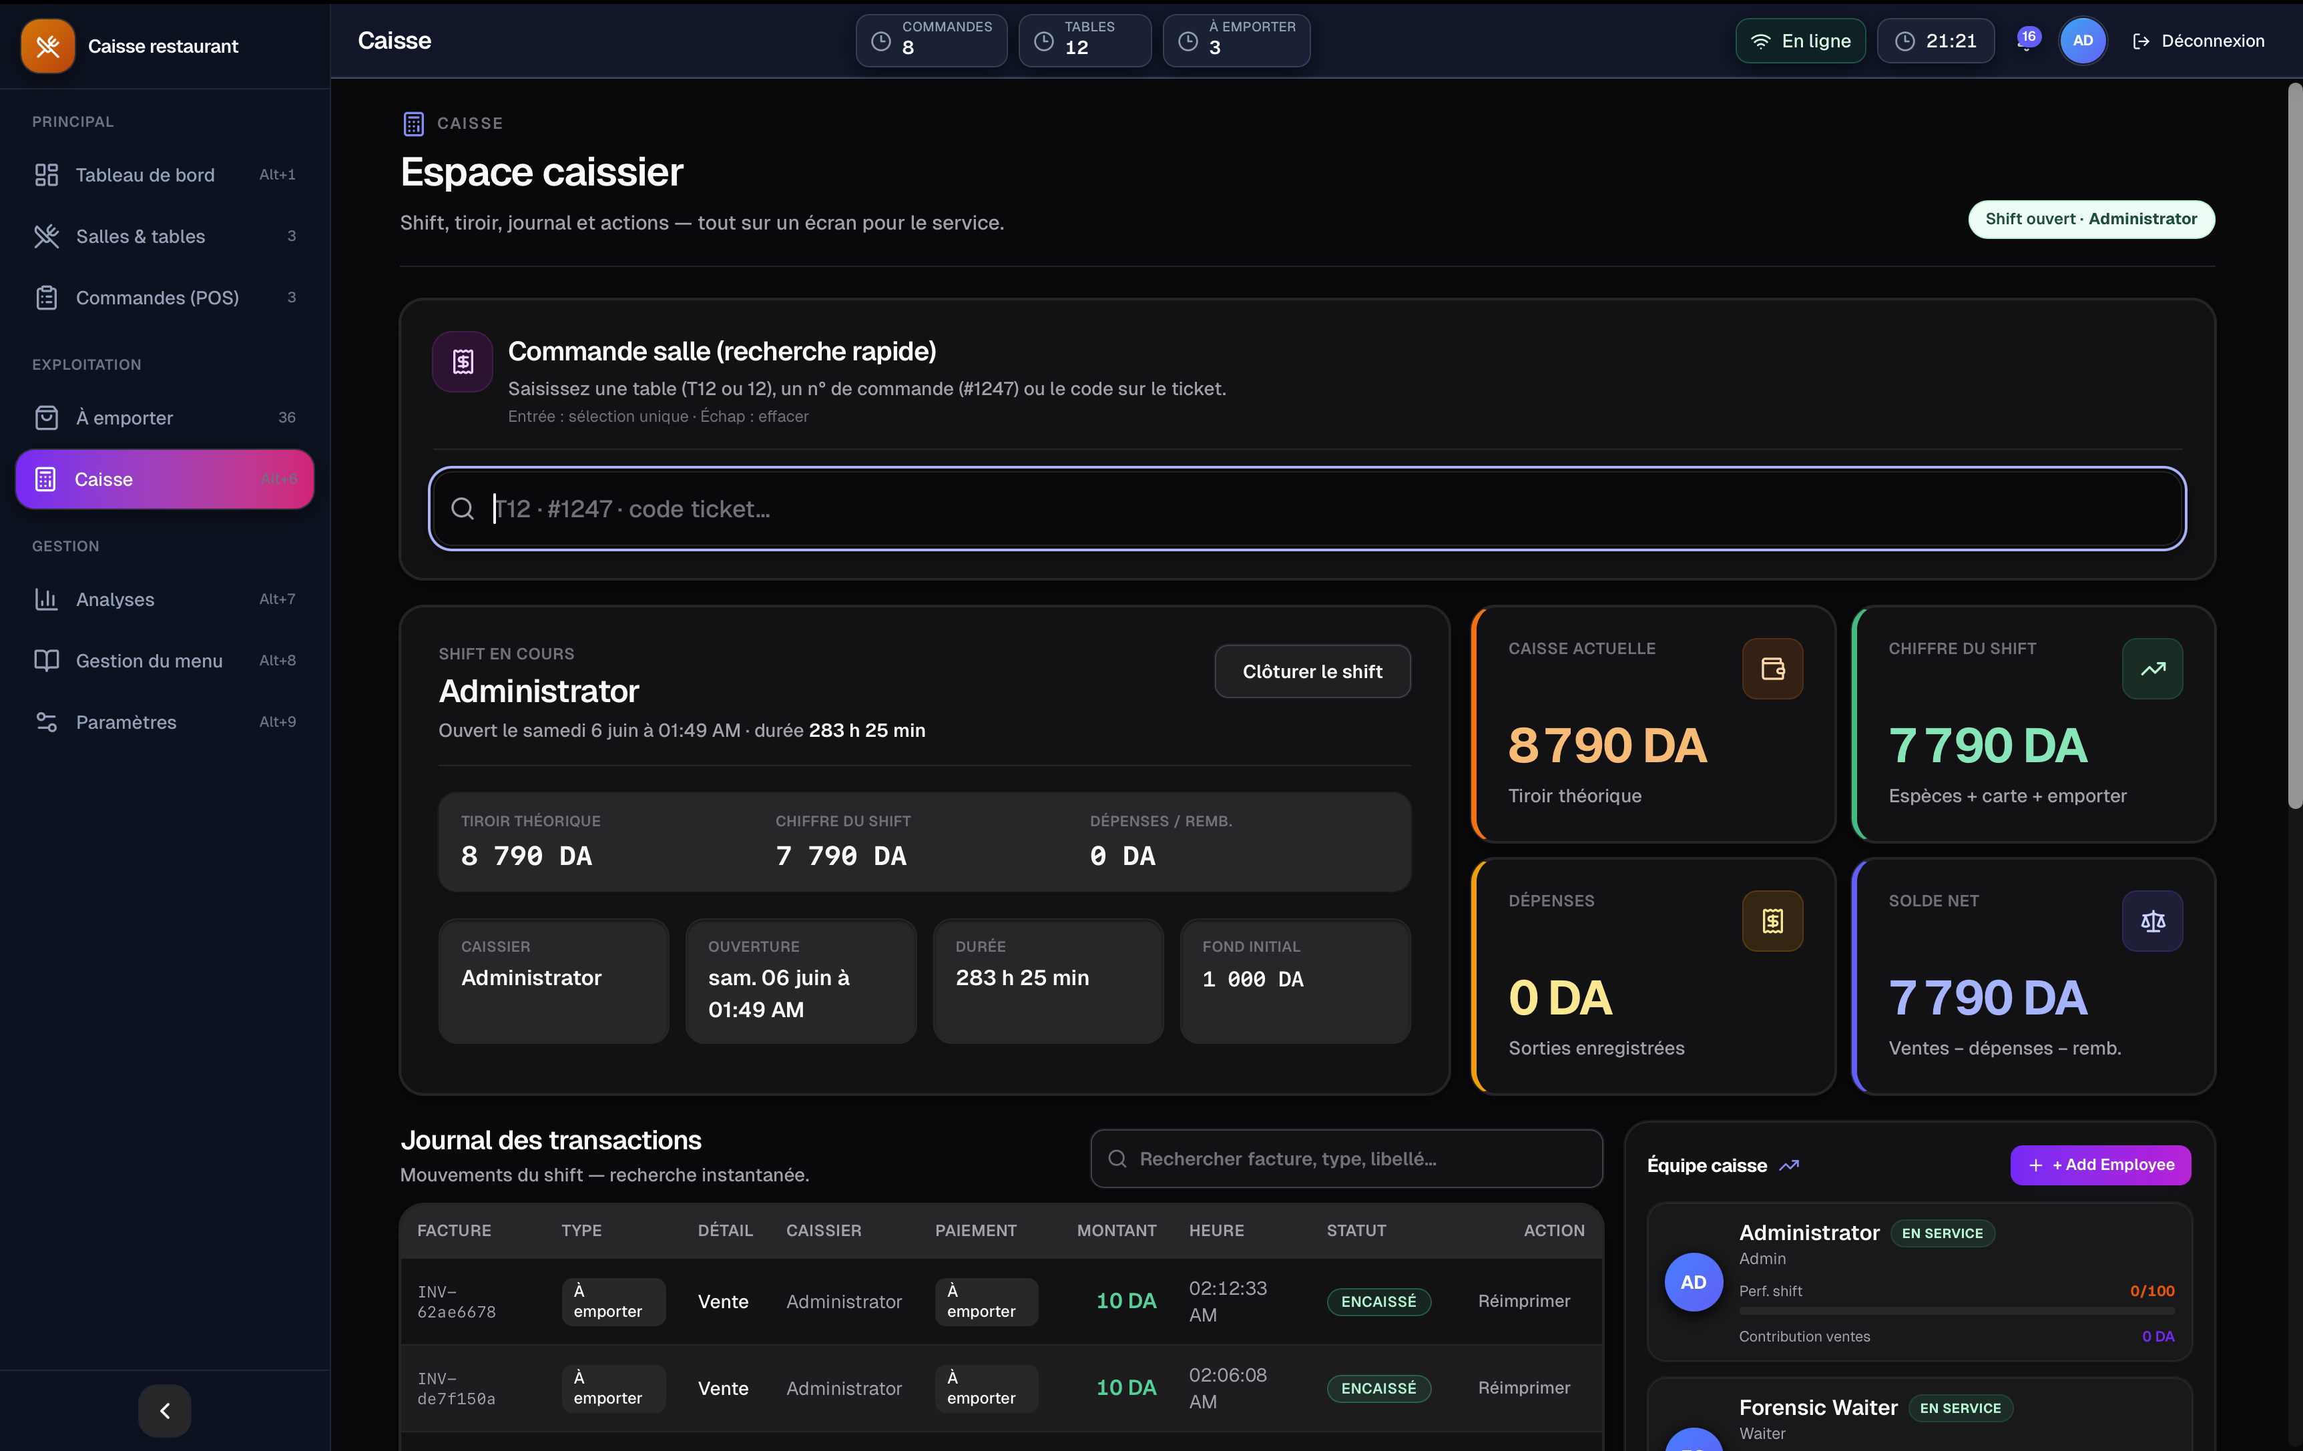2303x1451 pixels.
Task: Open Gestion du menu
Action: [164, 661]
